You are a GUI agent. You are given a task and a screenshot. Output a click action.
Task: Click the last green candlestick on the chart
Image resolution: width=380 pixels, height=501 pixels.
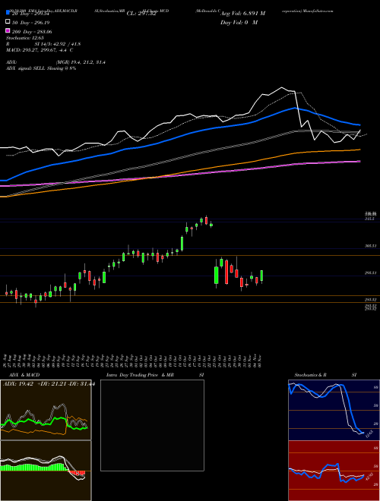point(261,276)
